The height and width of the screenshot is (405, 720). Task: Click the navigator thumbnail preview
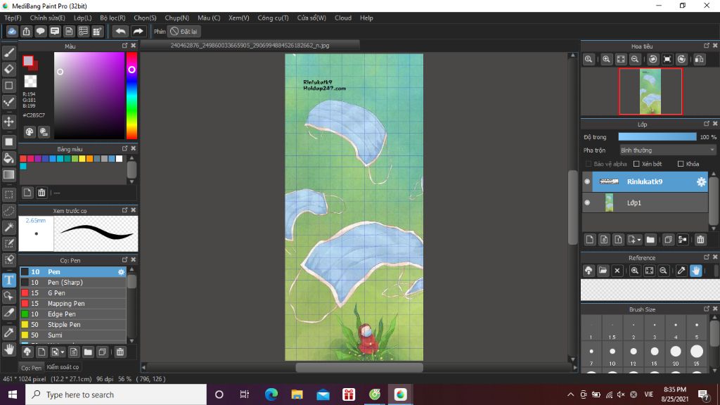tap(650, 91)
